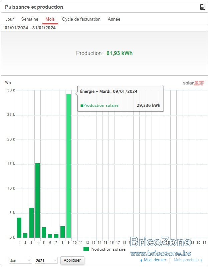
Task: Open the Cycle de facturation tab
Action: tap(81, 19)
